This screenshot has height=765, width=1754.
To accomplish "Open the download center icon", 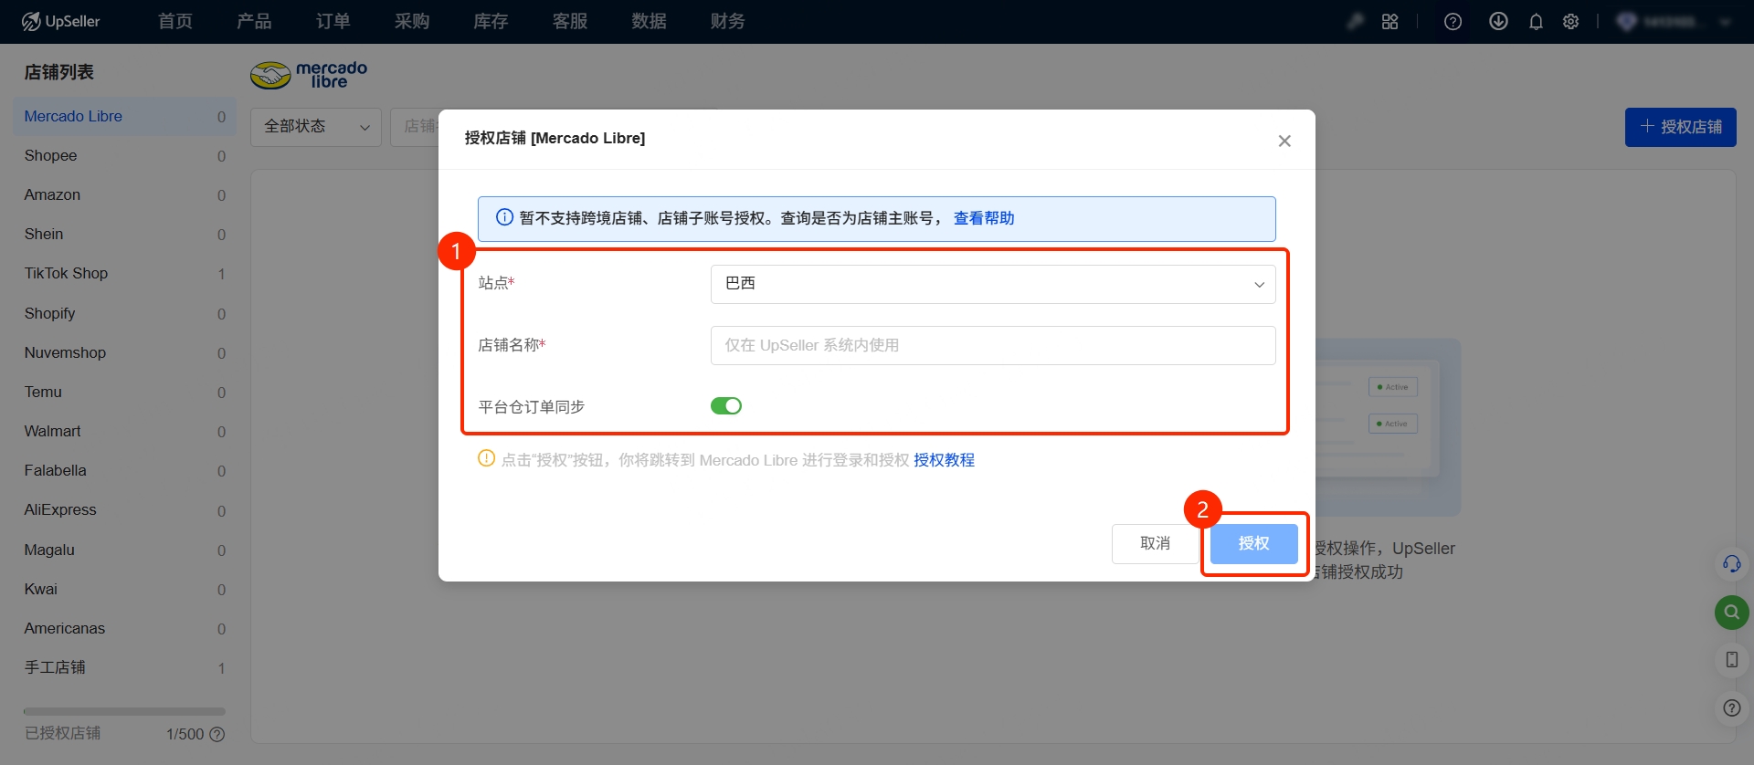I will (1498, 21).
